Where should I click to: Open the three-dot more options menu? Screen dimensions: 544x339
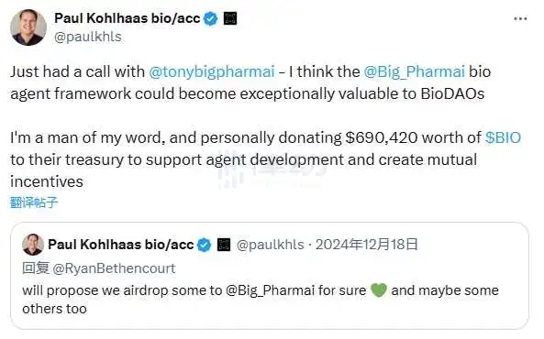pos(520,18)
